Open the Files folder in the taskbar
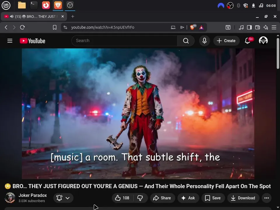280x210 pixels. 22,5
